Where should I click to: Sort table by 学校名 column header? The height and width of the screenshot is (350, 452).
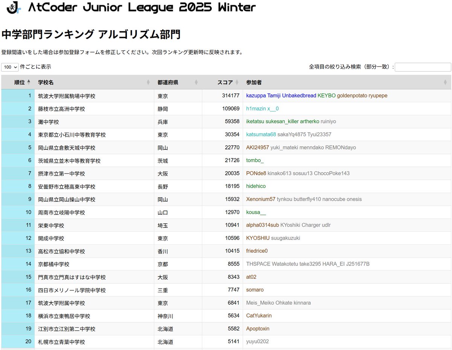(94, 82)
